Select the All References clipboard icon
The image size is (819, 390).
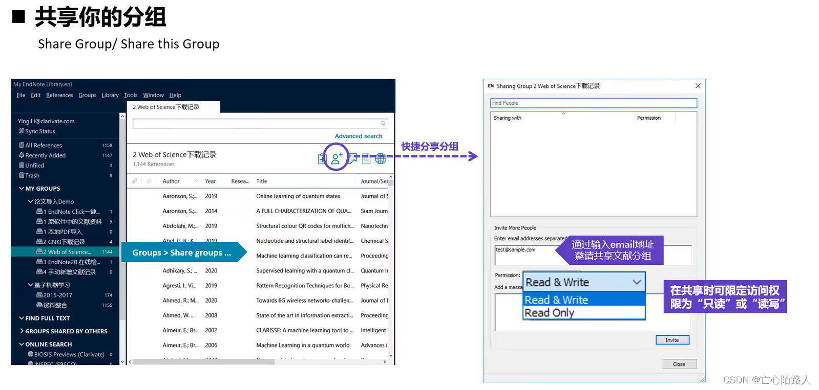pyautogui.click(x=22, y=145)
